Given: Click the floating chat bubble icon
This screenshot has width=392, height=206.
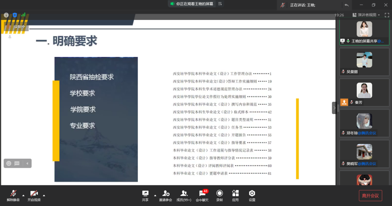Looking at the screenshot, I should (x=17, y=163).
